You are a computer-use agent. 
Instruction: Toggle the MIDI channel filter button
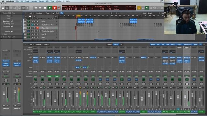pyautogui.click(x=195, y=44)
